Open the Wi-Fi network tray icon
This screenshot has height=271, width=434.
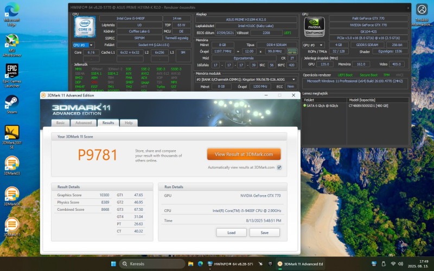pos(393,264)
